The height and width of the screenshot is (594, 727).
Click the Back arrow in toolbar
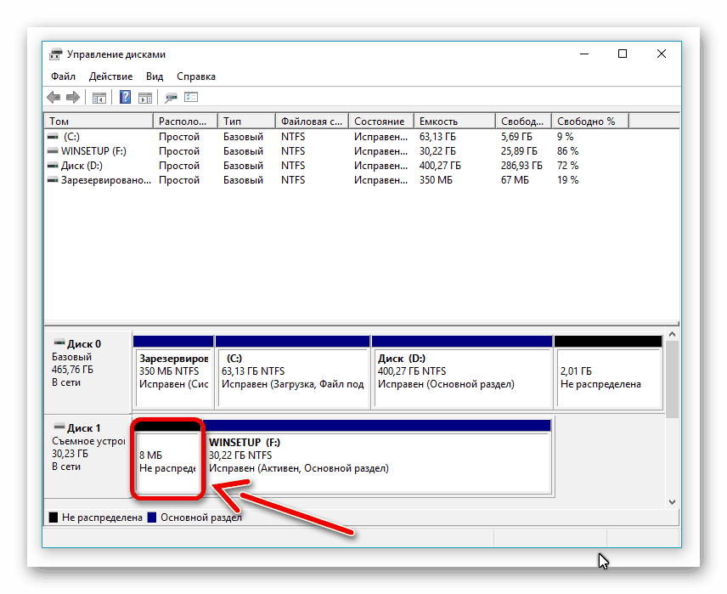tap(54, 98)
